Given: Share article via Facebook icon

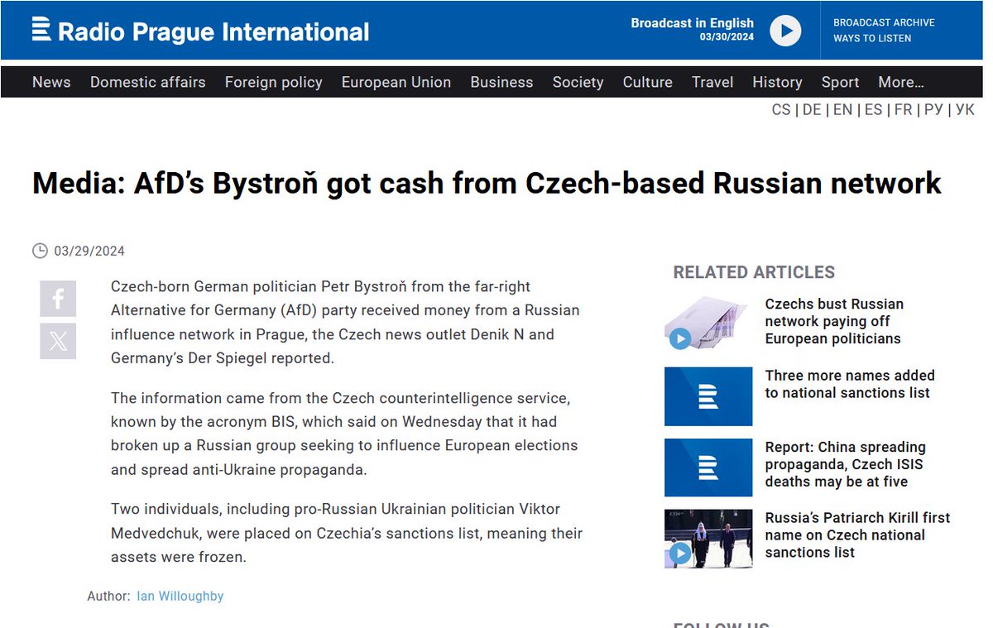Looking at the screenshot, I should (58, 299).
